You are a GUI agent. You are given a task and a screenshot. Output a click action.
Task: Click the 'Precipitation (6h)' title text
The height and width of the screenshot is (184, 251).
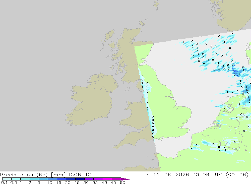24,174
